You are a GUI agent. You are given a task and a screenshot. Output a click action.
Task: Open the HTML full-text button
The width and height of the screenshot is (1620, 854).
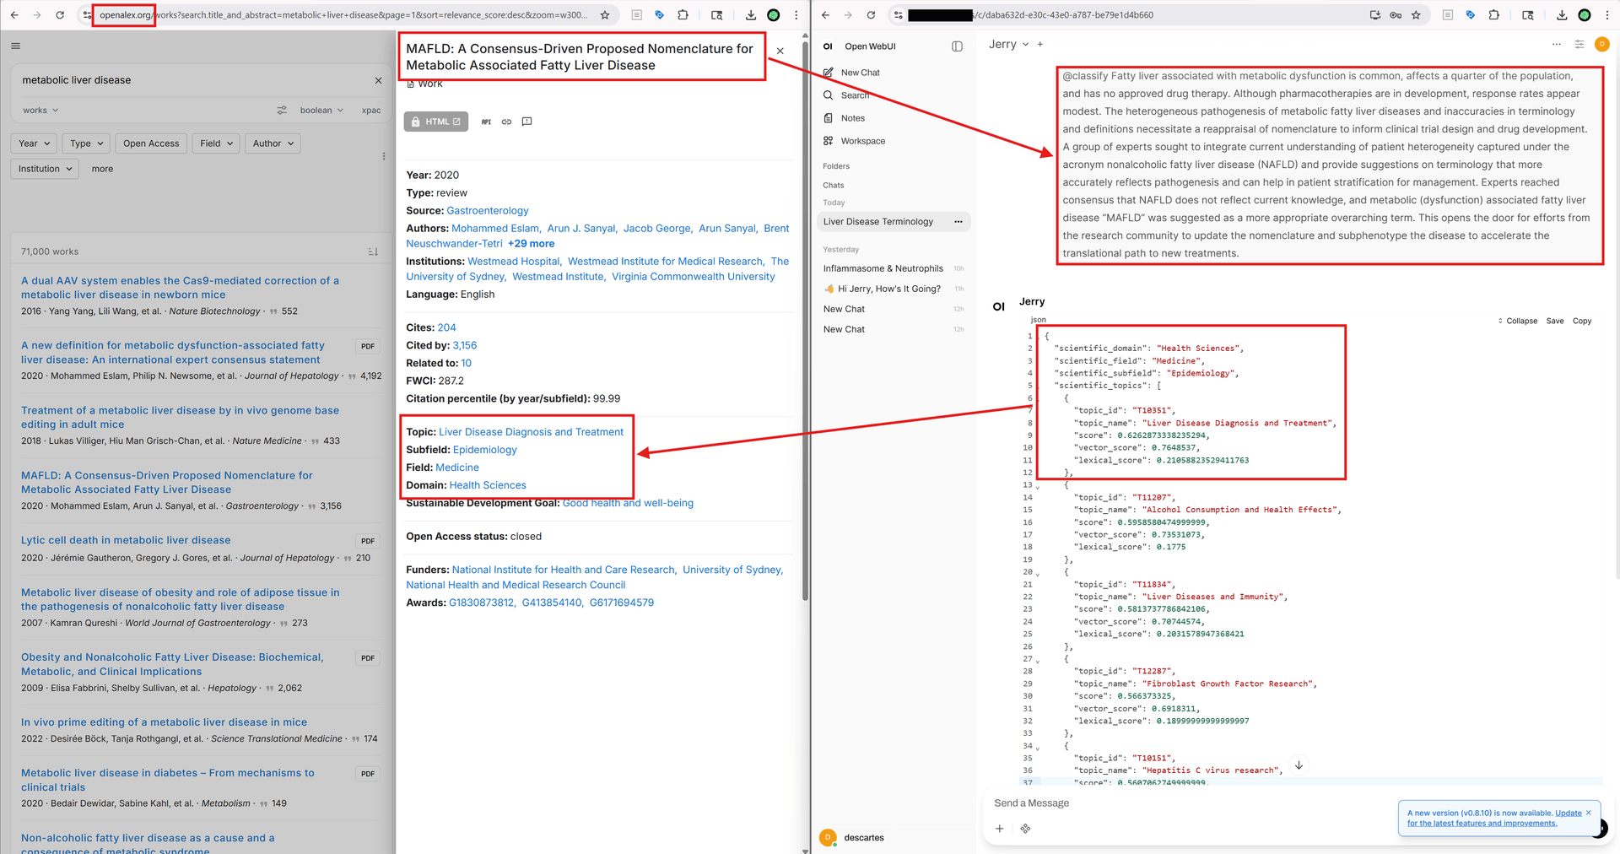click(x=436, y=122)
